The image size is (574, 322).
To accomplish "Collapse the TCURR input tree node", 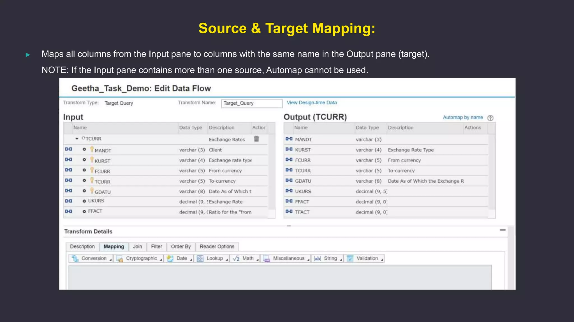I will (x=77, y=139).
